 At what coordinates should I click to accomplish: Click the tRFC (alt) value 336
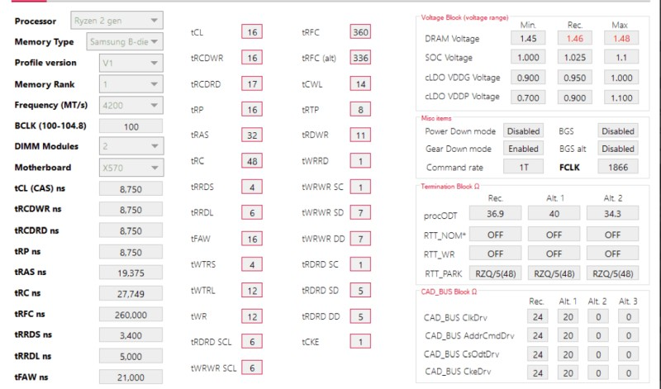[360, 58]
